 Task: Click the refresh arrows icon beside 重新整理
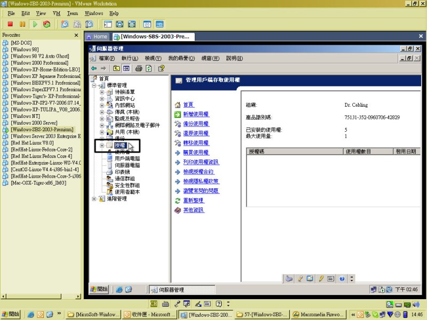click(x=178, y=201)
